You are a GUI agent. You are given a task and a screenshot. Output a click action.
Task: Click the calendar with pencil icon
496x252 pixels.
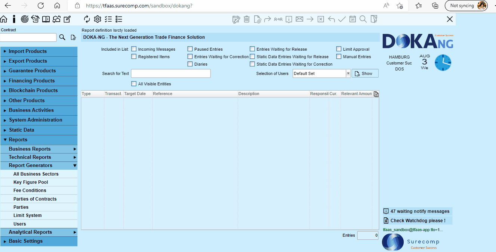[236, 19]
